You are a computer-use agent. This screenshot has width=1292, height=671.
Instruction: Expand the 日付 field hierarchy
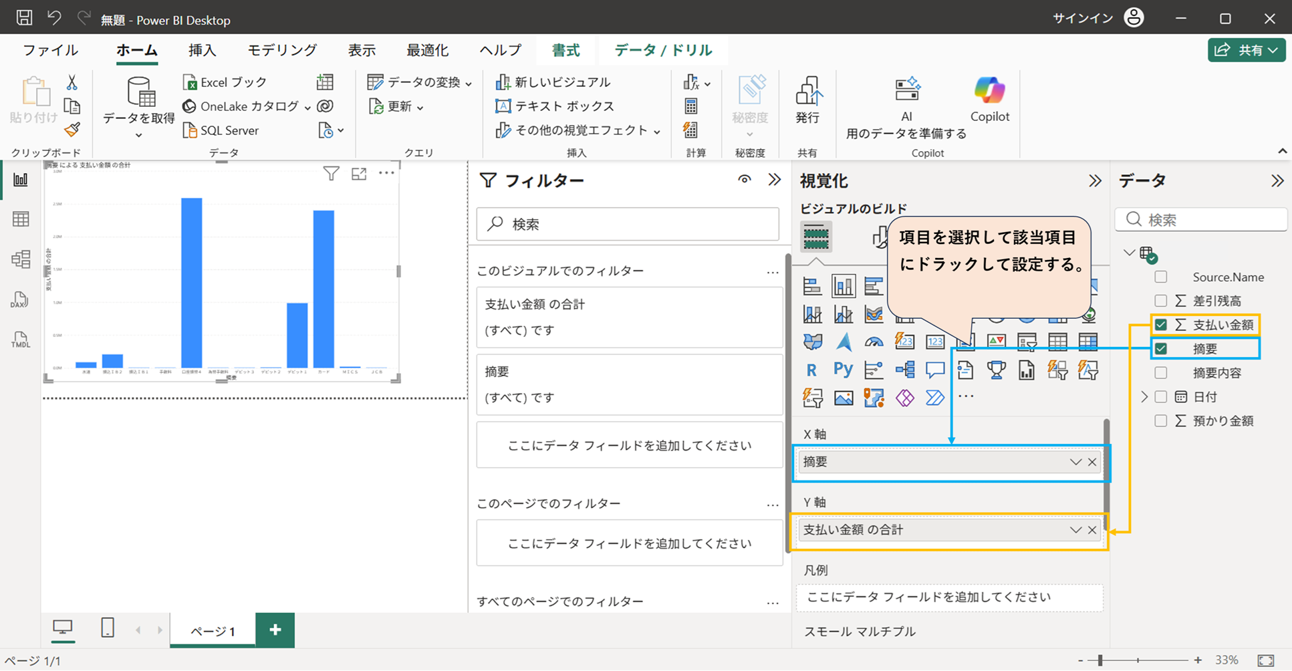(x=1144, y=396)
